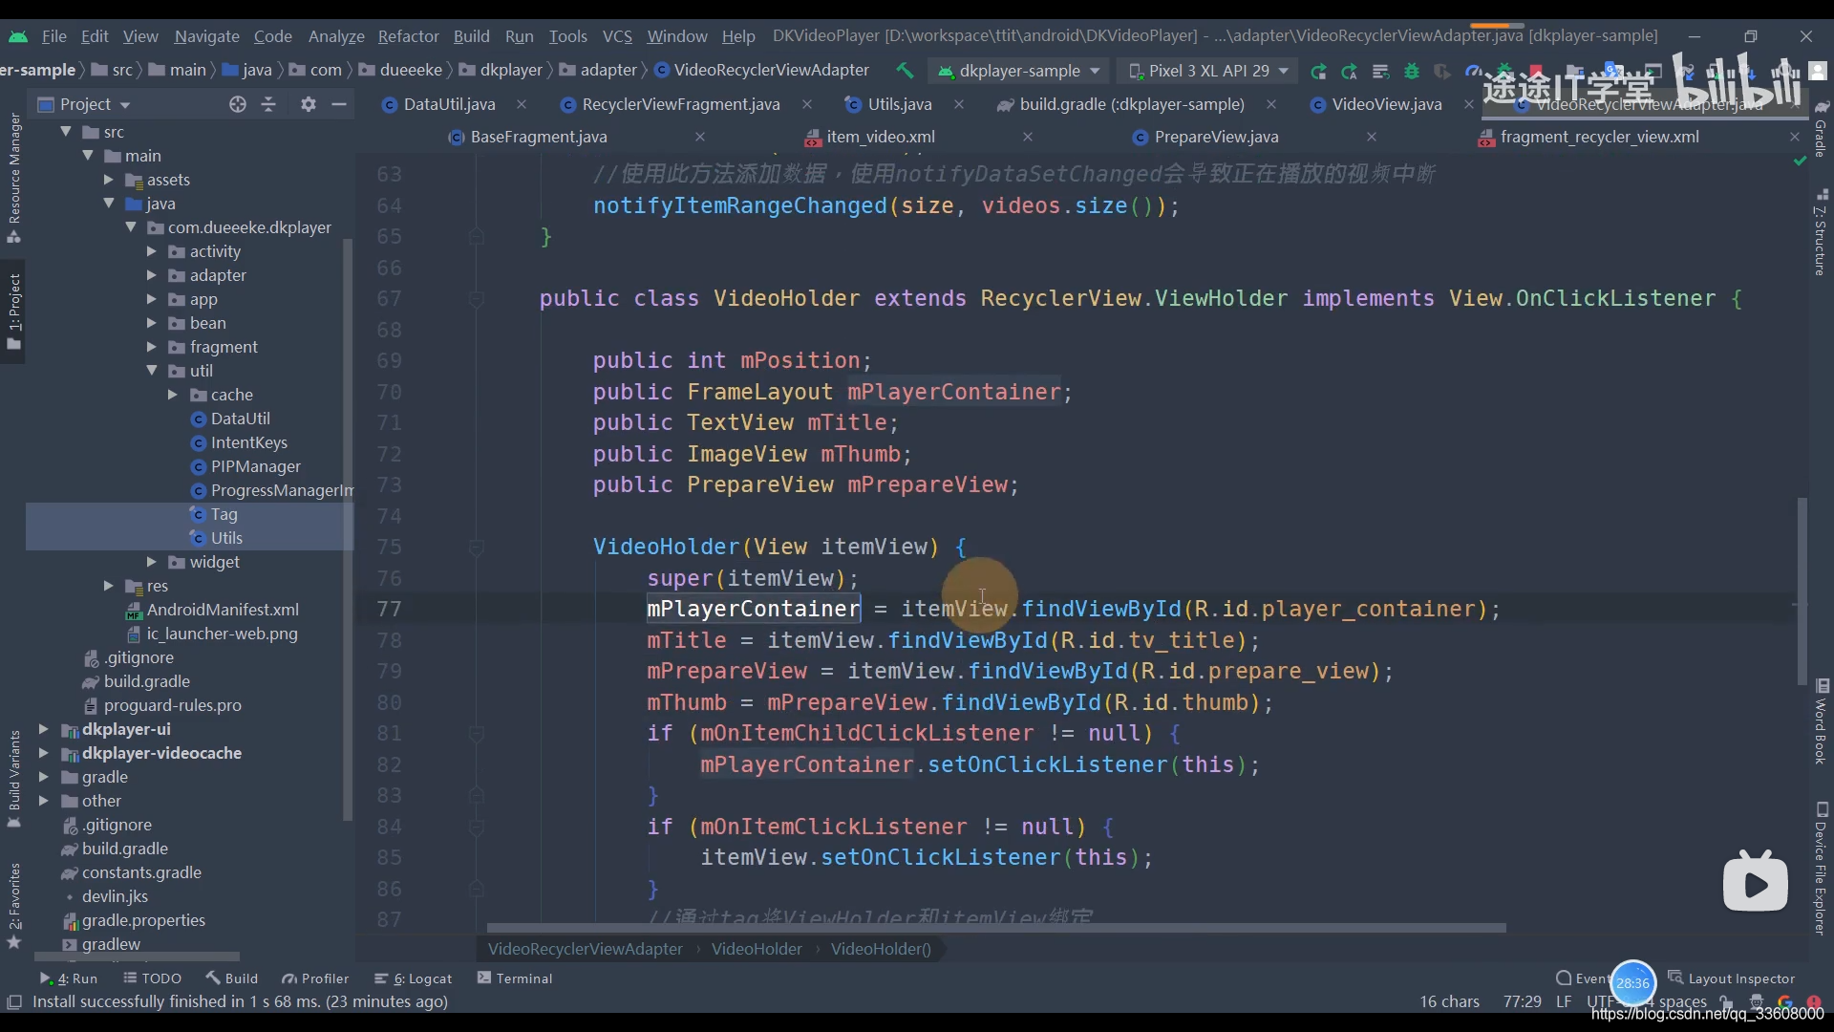The image size is (1834, 1032).
Task: Click the adapter breadcrumb in navigation bar
Action: tap(608, 70)
